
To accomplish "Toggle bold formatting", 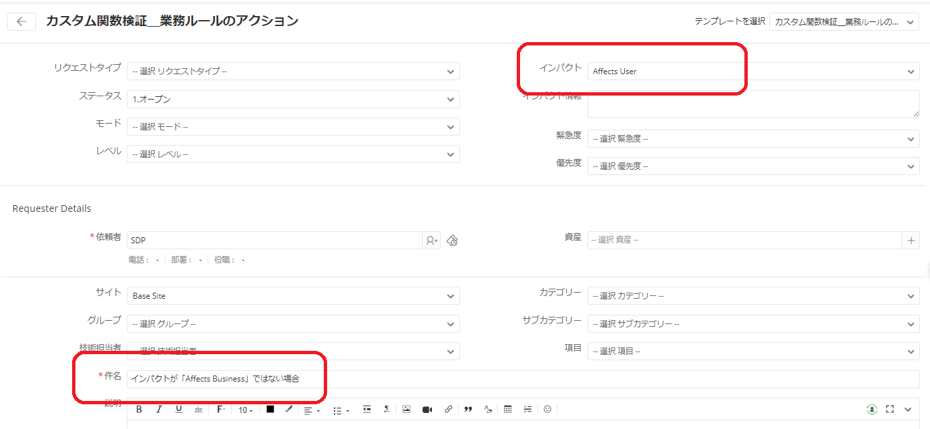I will point(139,410).
